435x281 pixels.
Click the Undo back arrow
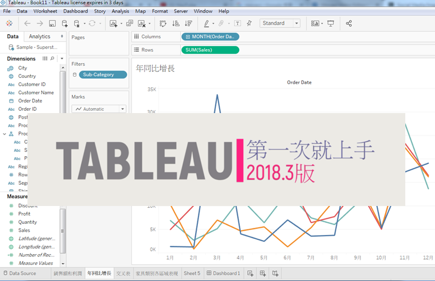(x=27, y=24)
